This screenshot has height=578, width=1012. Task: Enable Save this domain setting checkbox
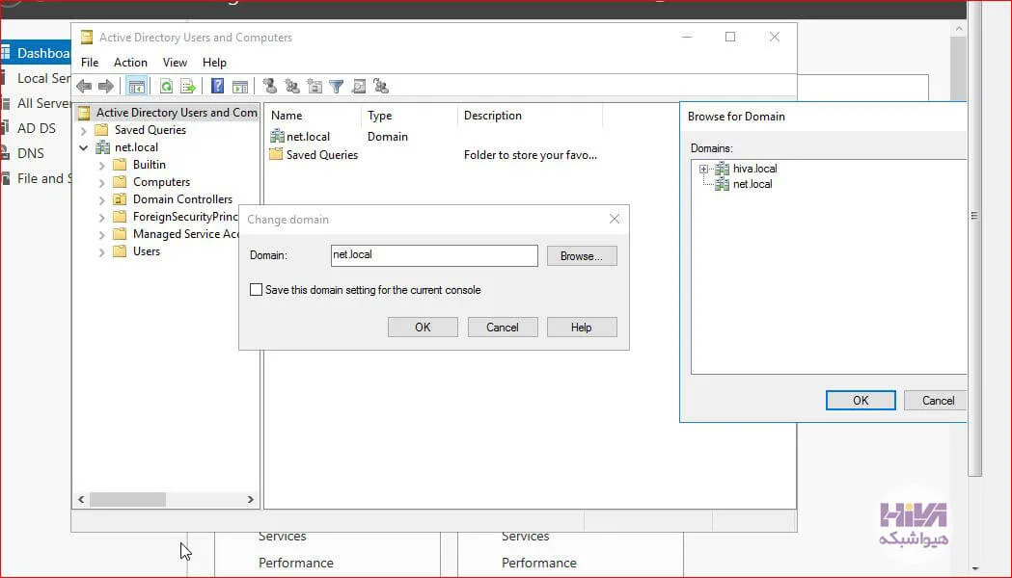pos(257,290)
